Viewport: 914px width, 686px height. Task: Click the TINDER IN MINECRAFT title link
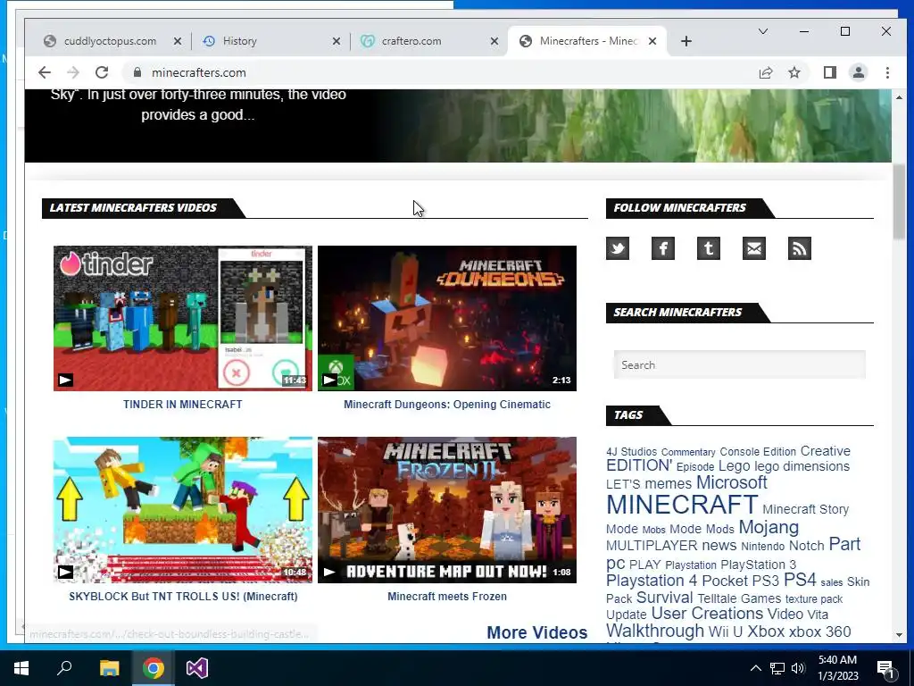[182, 405]
